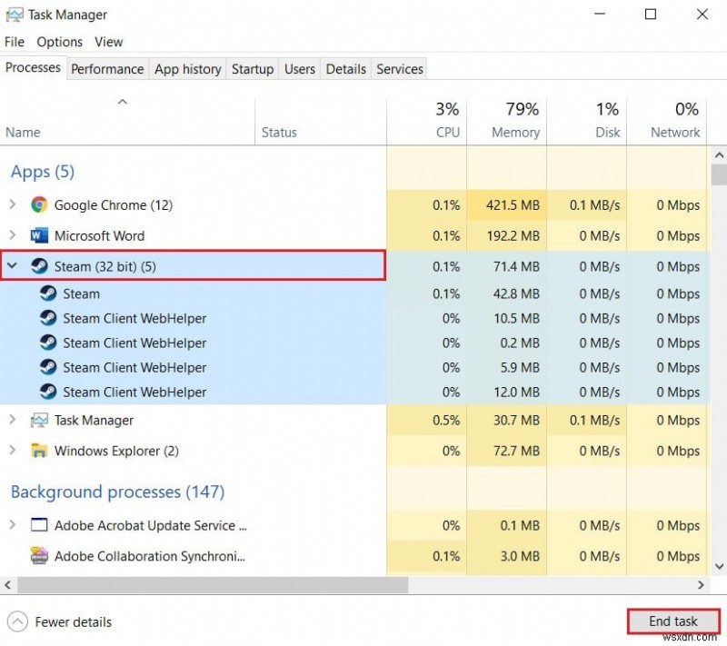
Task: Click the horizontal scrollbar right arrow
Action: tap(701, 585)
